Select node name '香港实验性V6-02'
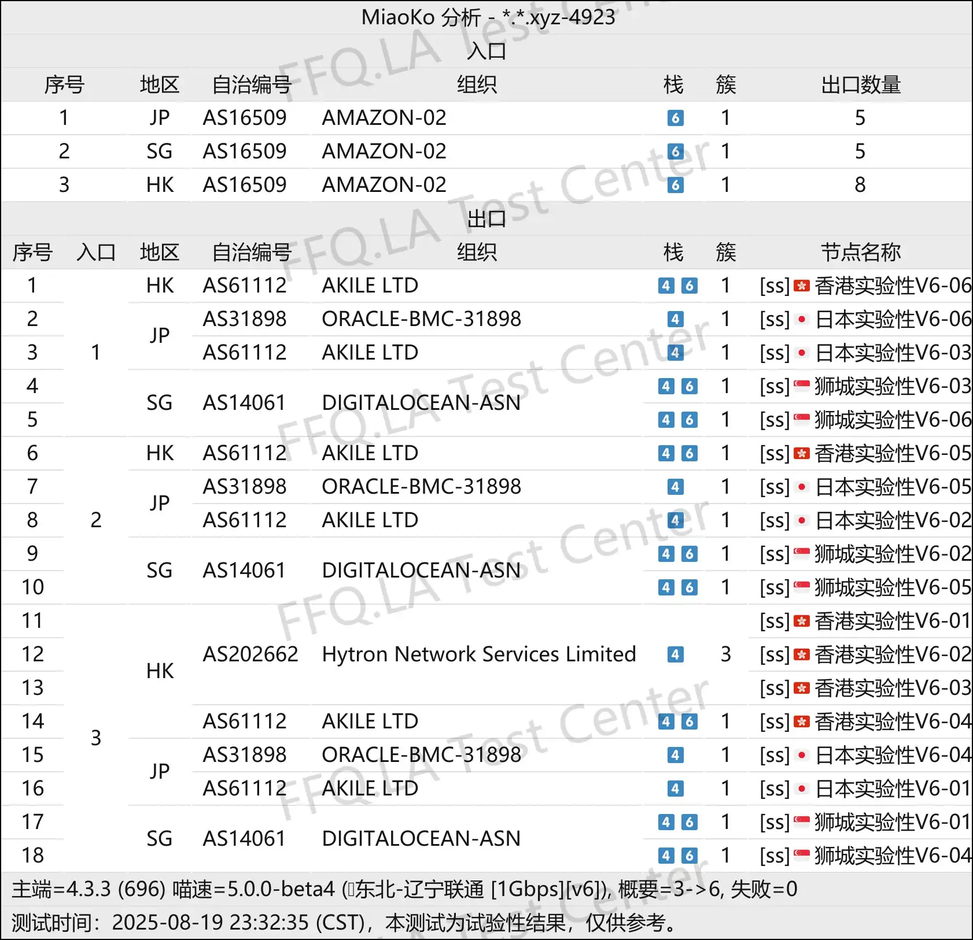The width and height of the screenshot is (973, 940). coord(893,654)
